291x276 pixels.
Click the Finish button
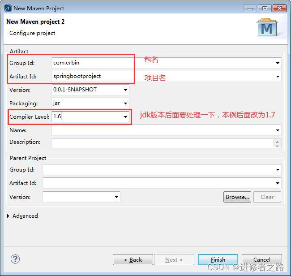(x=218, y=260)
